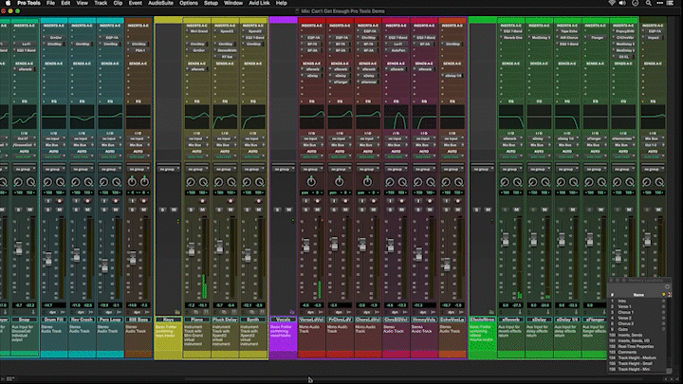
Task: Click the 808 Bass left pan knob
Action: 132,180
